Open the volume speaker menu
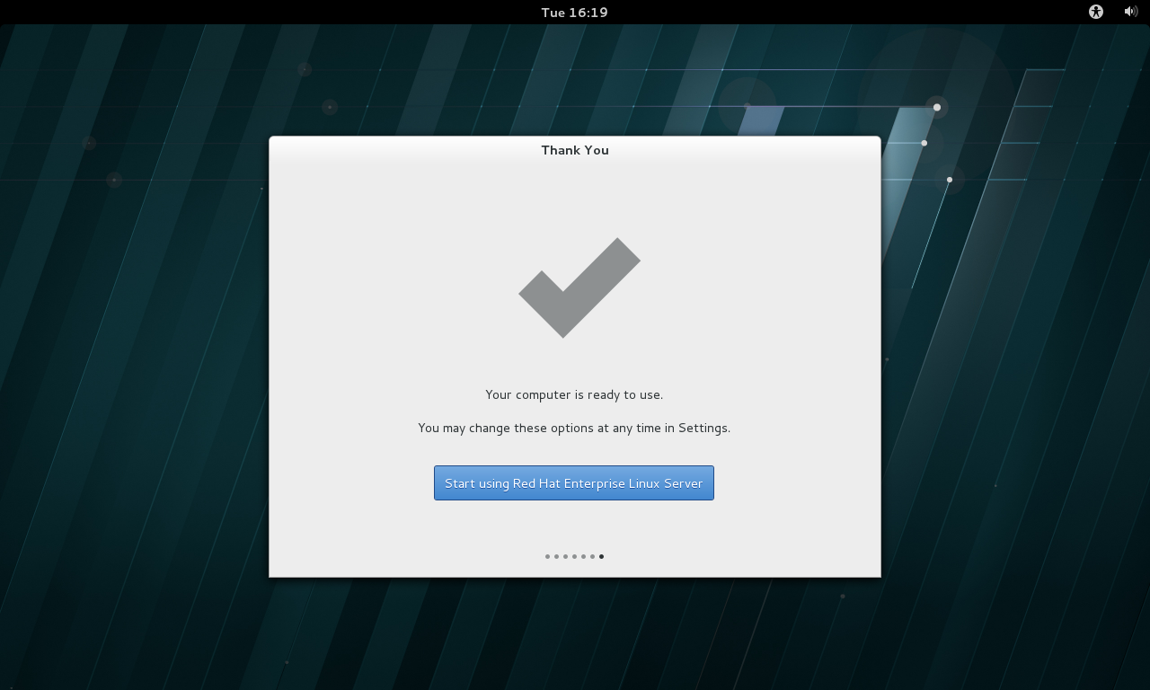Screen dimensions: 1150x690 pos(1130,12)
